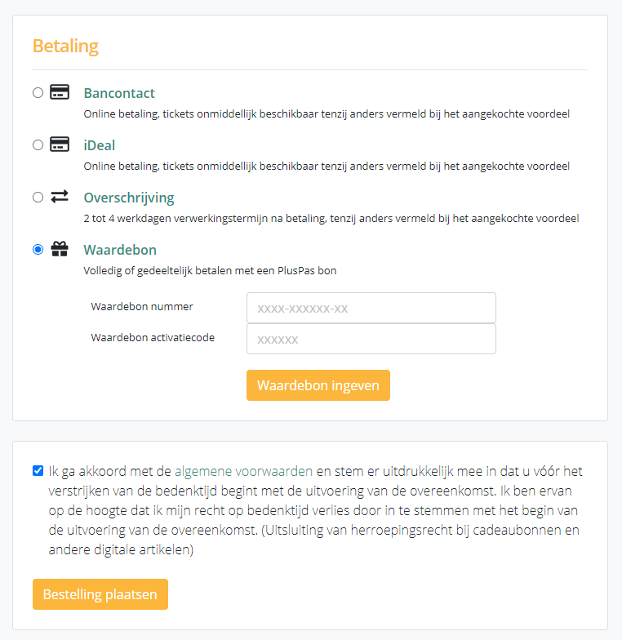The image size is (622, 640).
Task: Choose the Overschrijving radio button
Action: click(x=38, y=197)
